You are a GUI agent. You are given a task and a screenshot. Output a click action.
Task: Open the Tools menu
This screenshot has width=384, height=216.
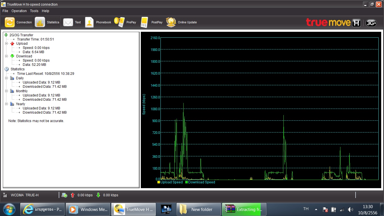point(34,11)
